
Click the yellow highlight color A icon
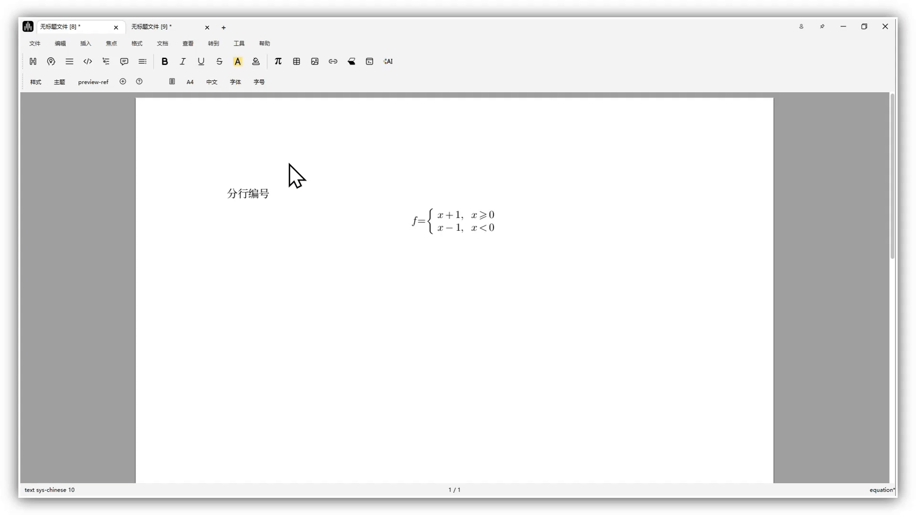(238, 62)
